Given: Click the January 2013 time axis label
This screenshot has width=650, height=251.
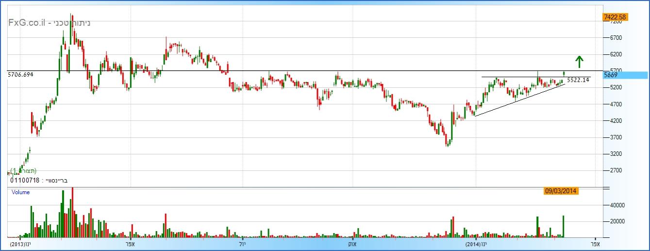Looking at the screenshot, I should click(x=20, y=243).
